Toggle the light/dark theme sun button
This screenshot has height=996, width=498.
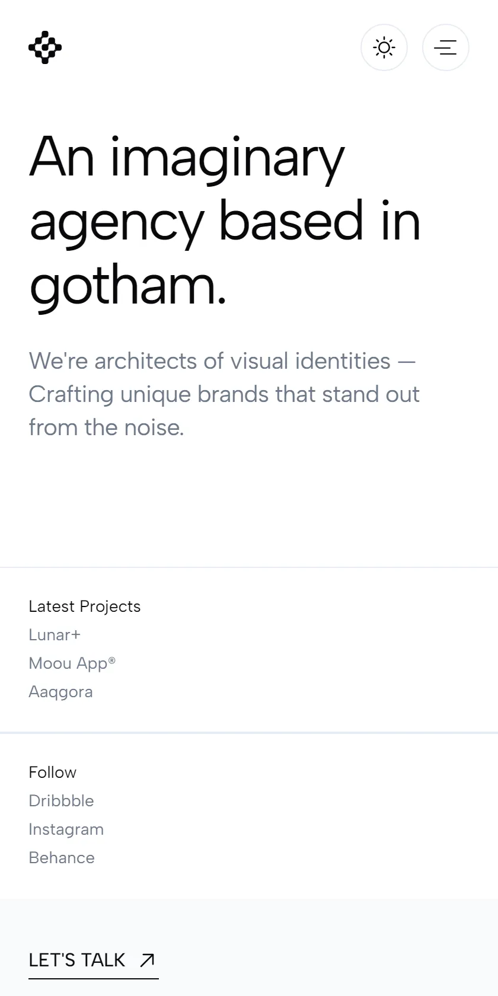(384, 47)
